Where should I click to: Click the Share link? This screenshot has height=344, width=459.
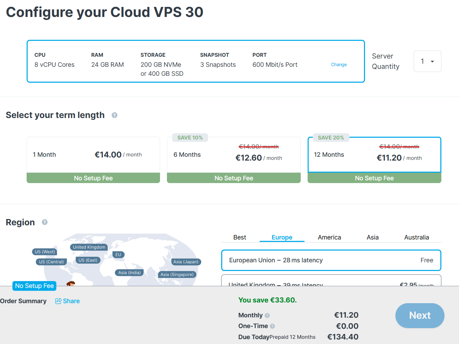pyautogui.click(x=67, y=301)
